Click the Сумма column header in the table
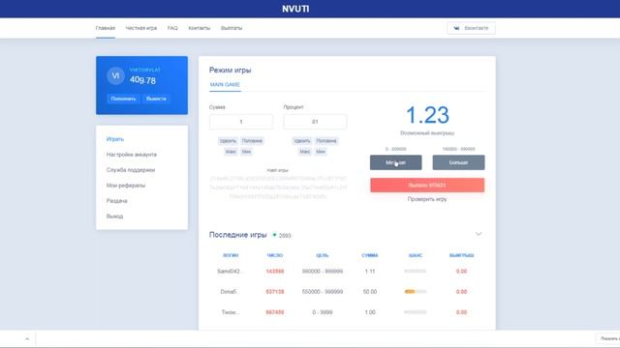Viewport: 620px width, 348px height. (370, 255)
